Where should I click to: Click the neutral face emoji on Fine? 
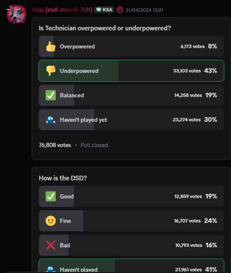click(51, 221)
